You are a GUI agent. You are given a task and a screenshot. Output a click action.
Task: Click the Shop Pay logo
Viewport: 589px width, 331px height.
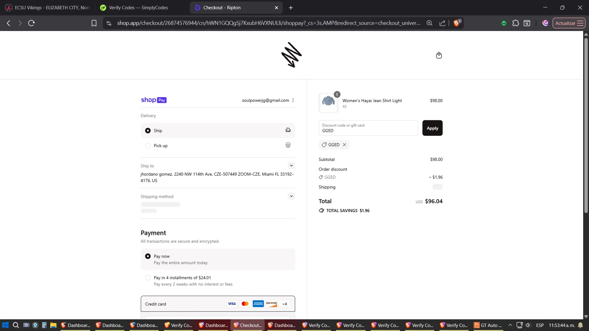(154, 100)
